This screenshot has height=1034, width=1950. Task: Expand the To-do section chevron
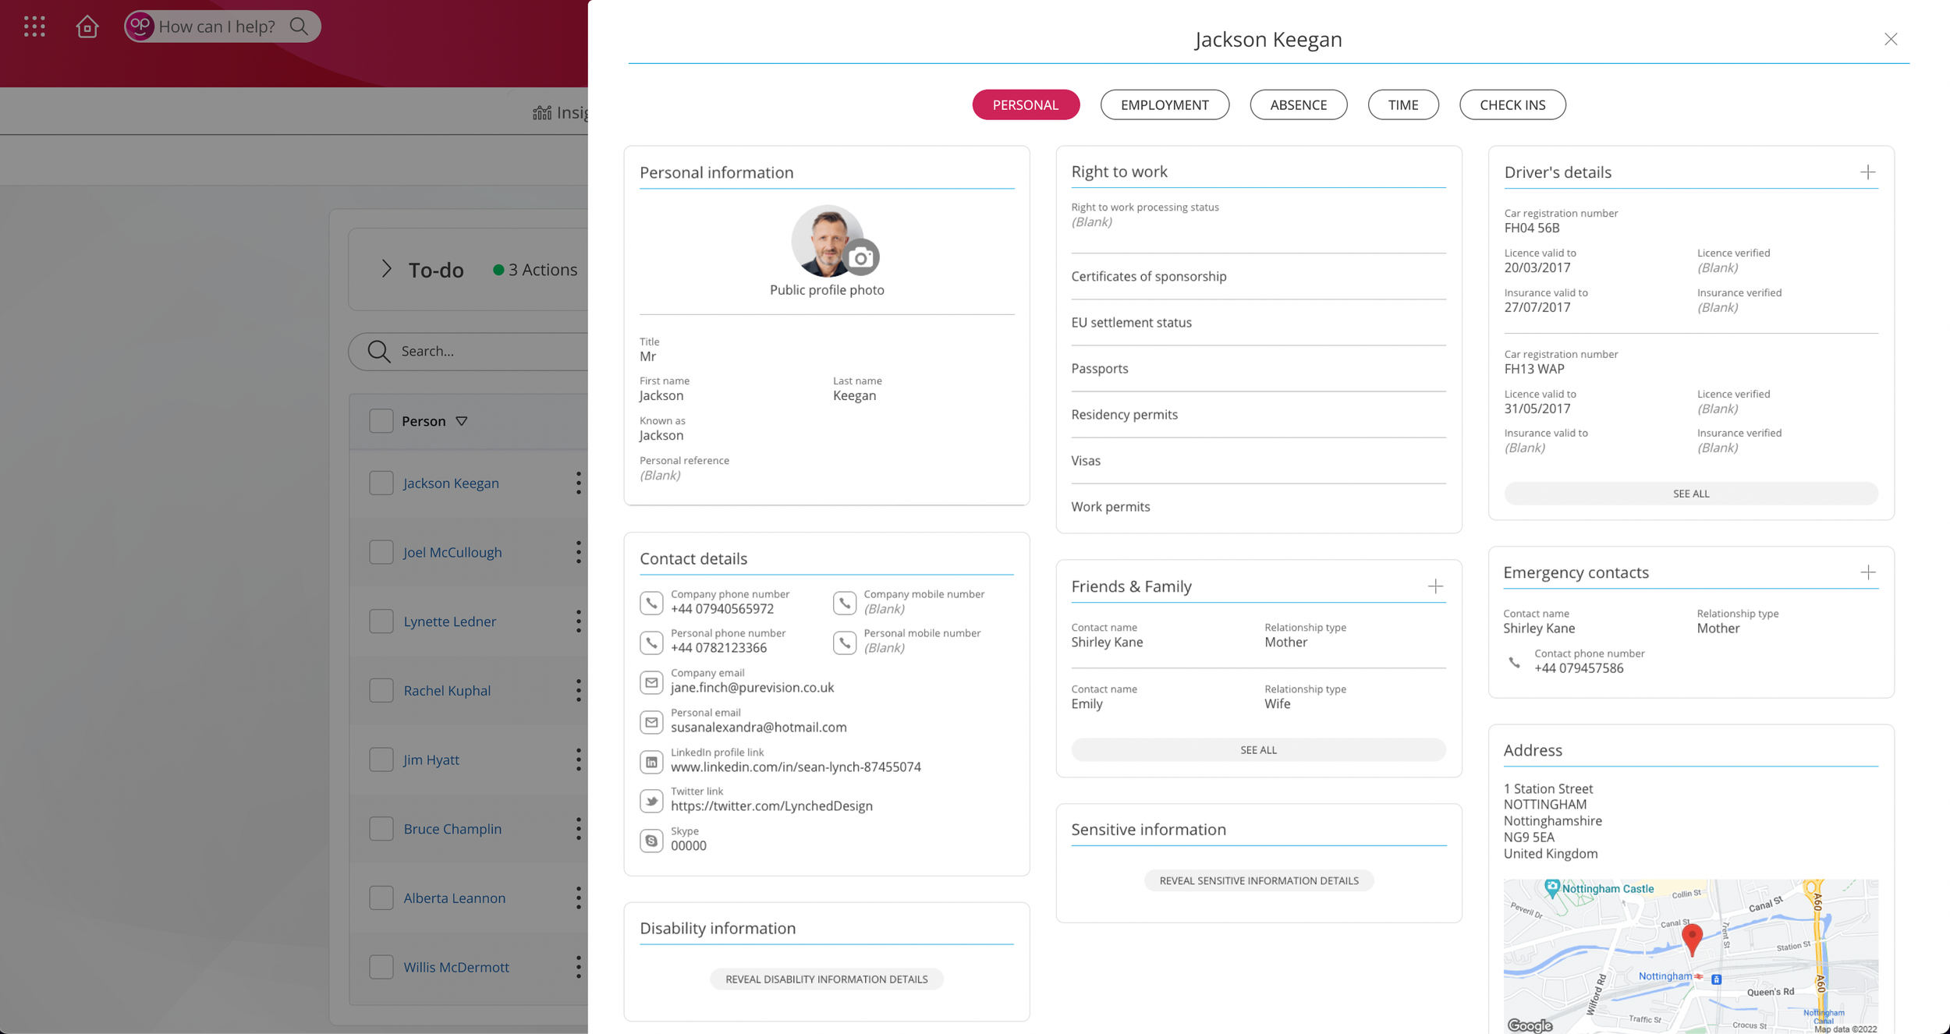coord(386,269)
